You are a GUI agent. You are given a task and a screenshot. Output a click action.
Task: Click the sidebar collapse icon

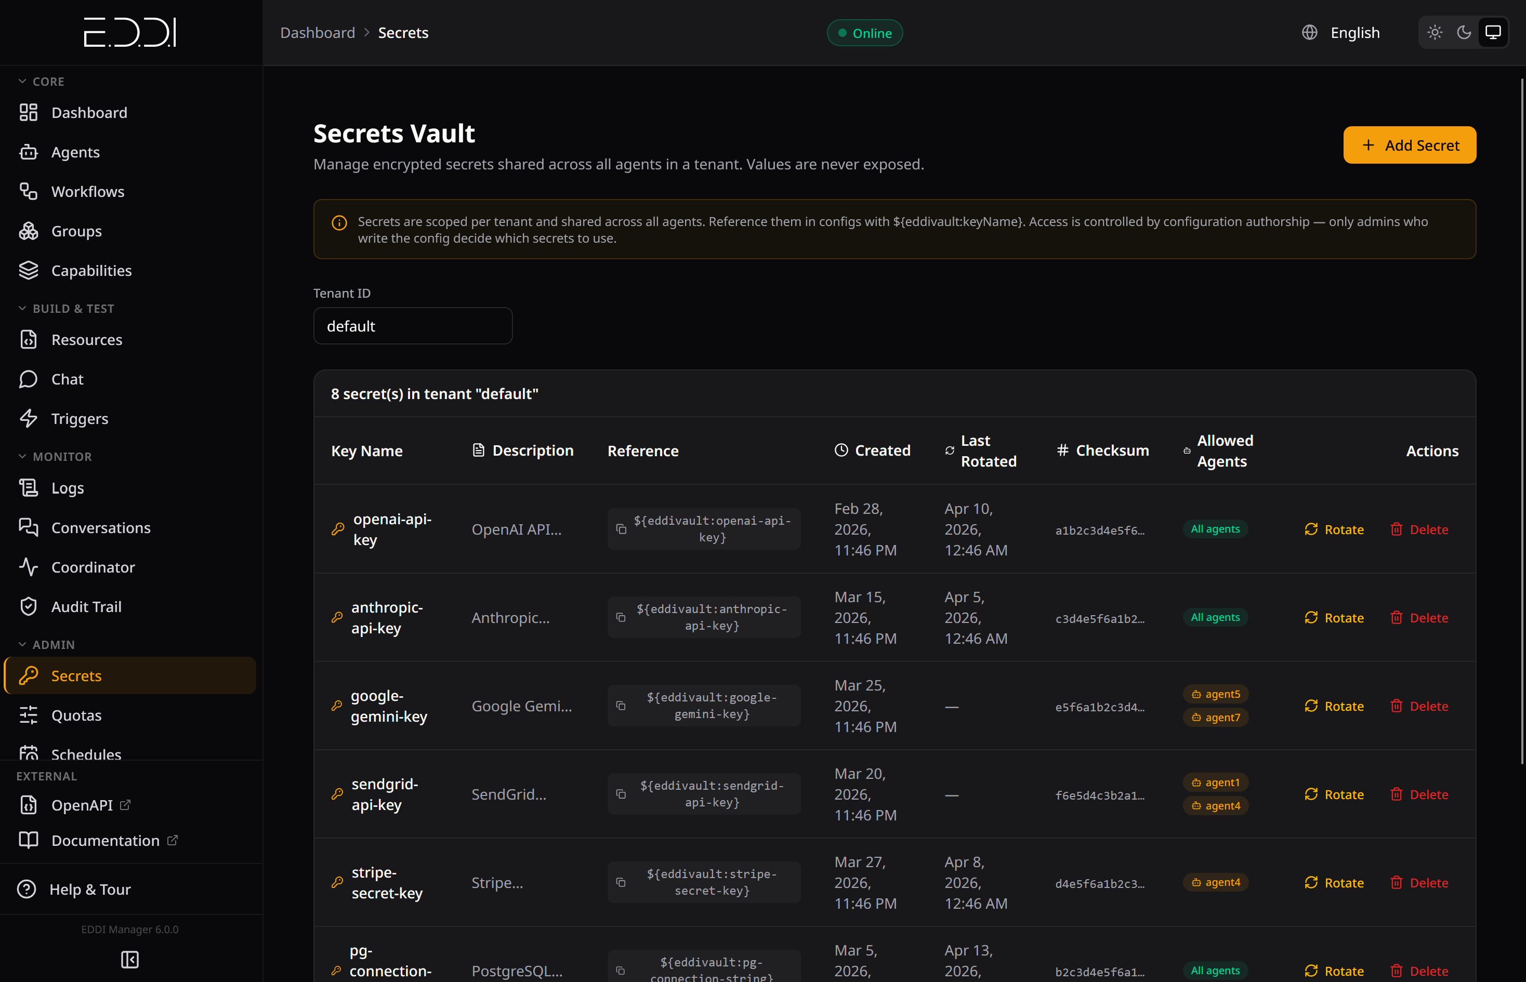(x=129, y=959)
